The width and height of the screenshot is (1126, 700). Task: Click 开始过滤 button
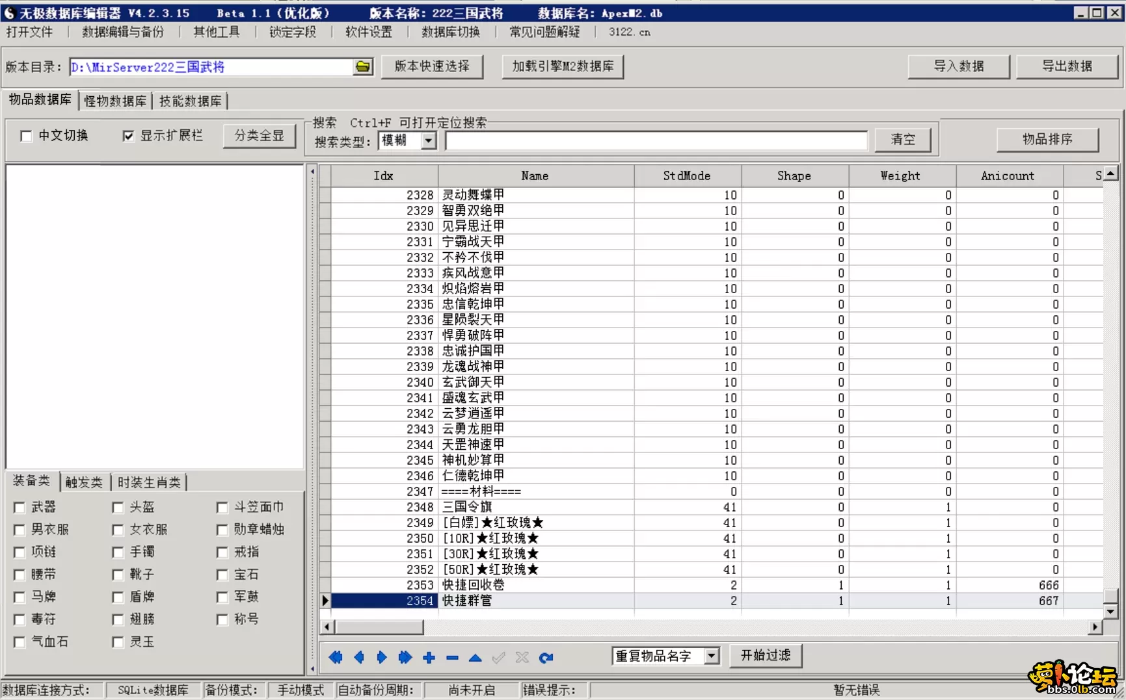point(766,655)
